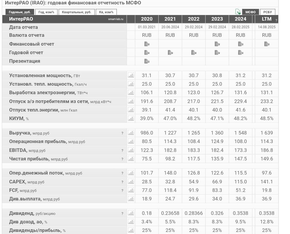The width and height of the screenshot is (290, 234).
Task: Click the LTM column help question mark
Action: 276,20
